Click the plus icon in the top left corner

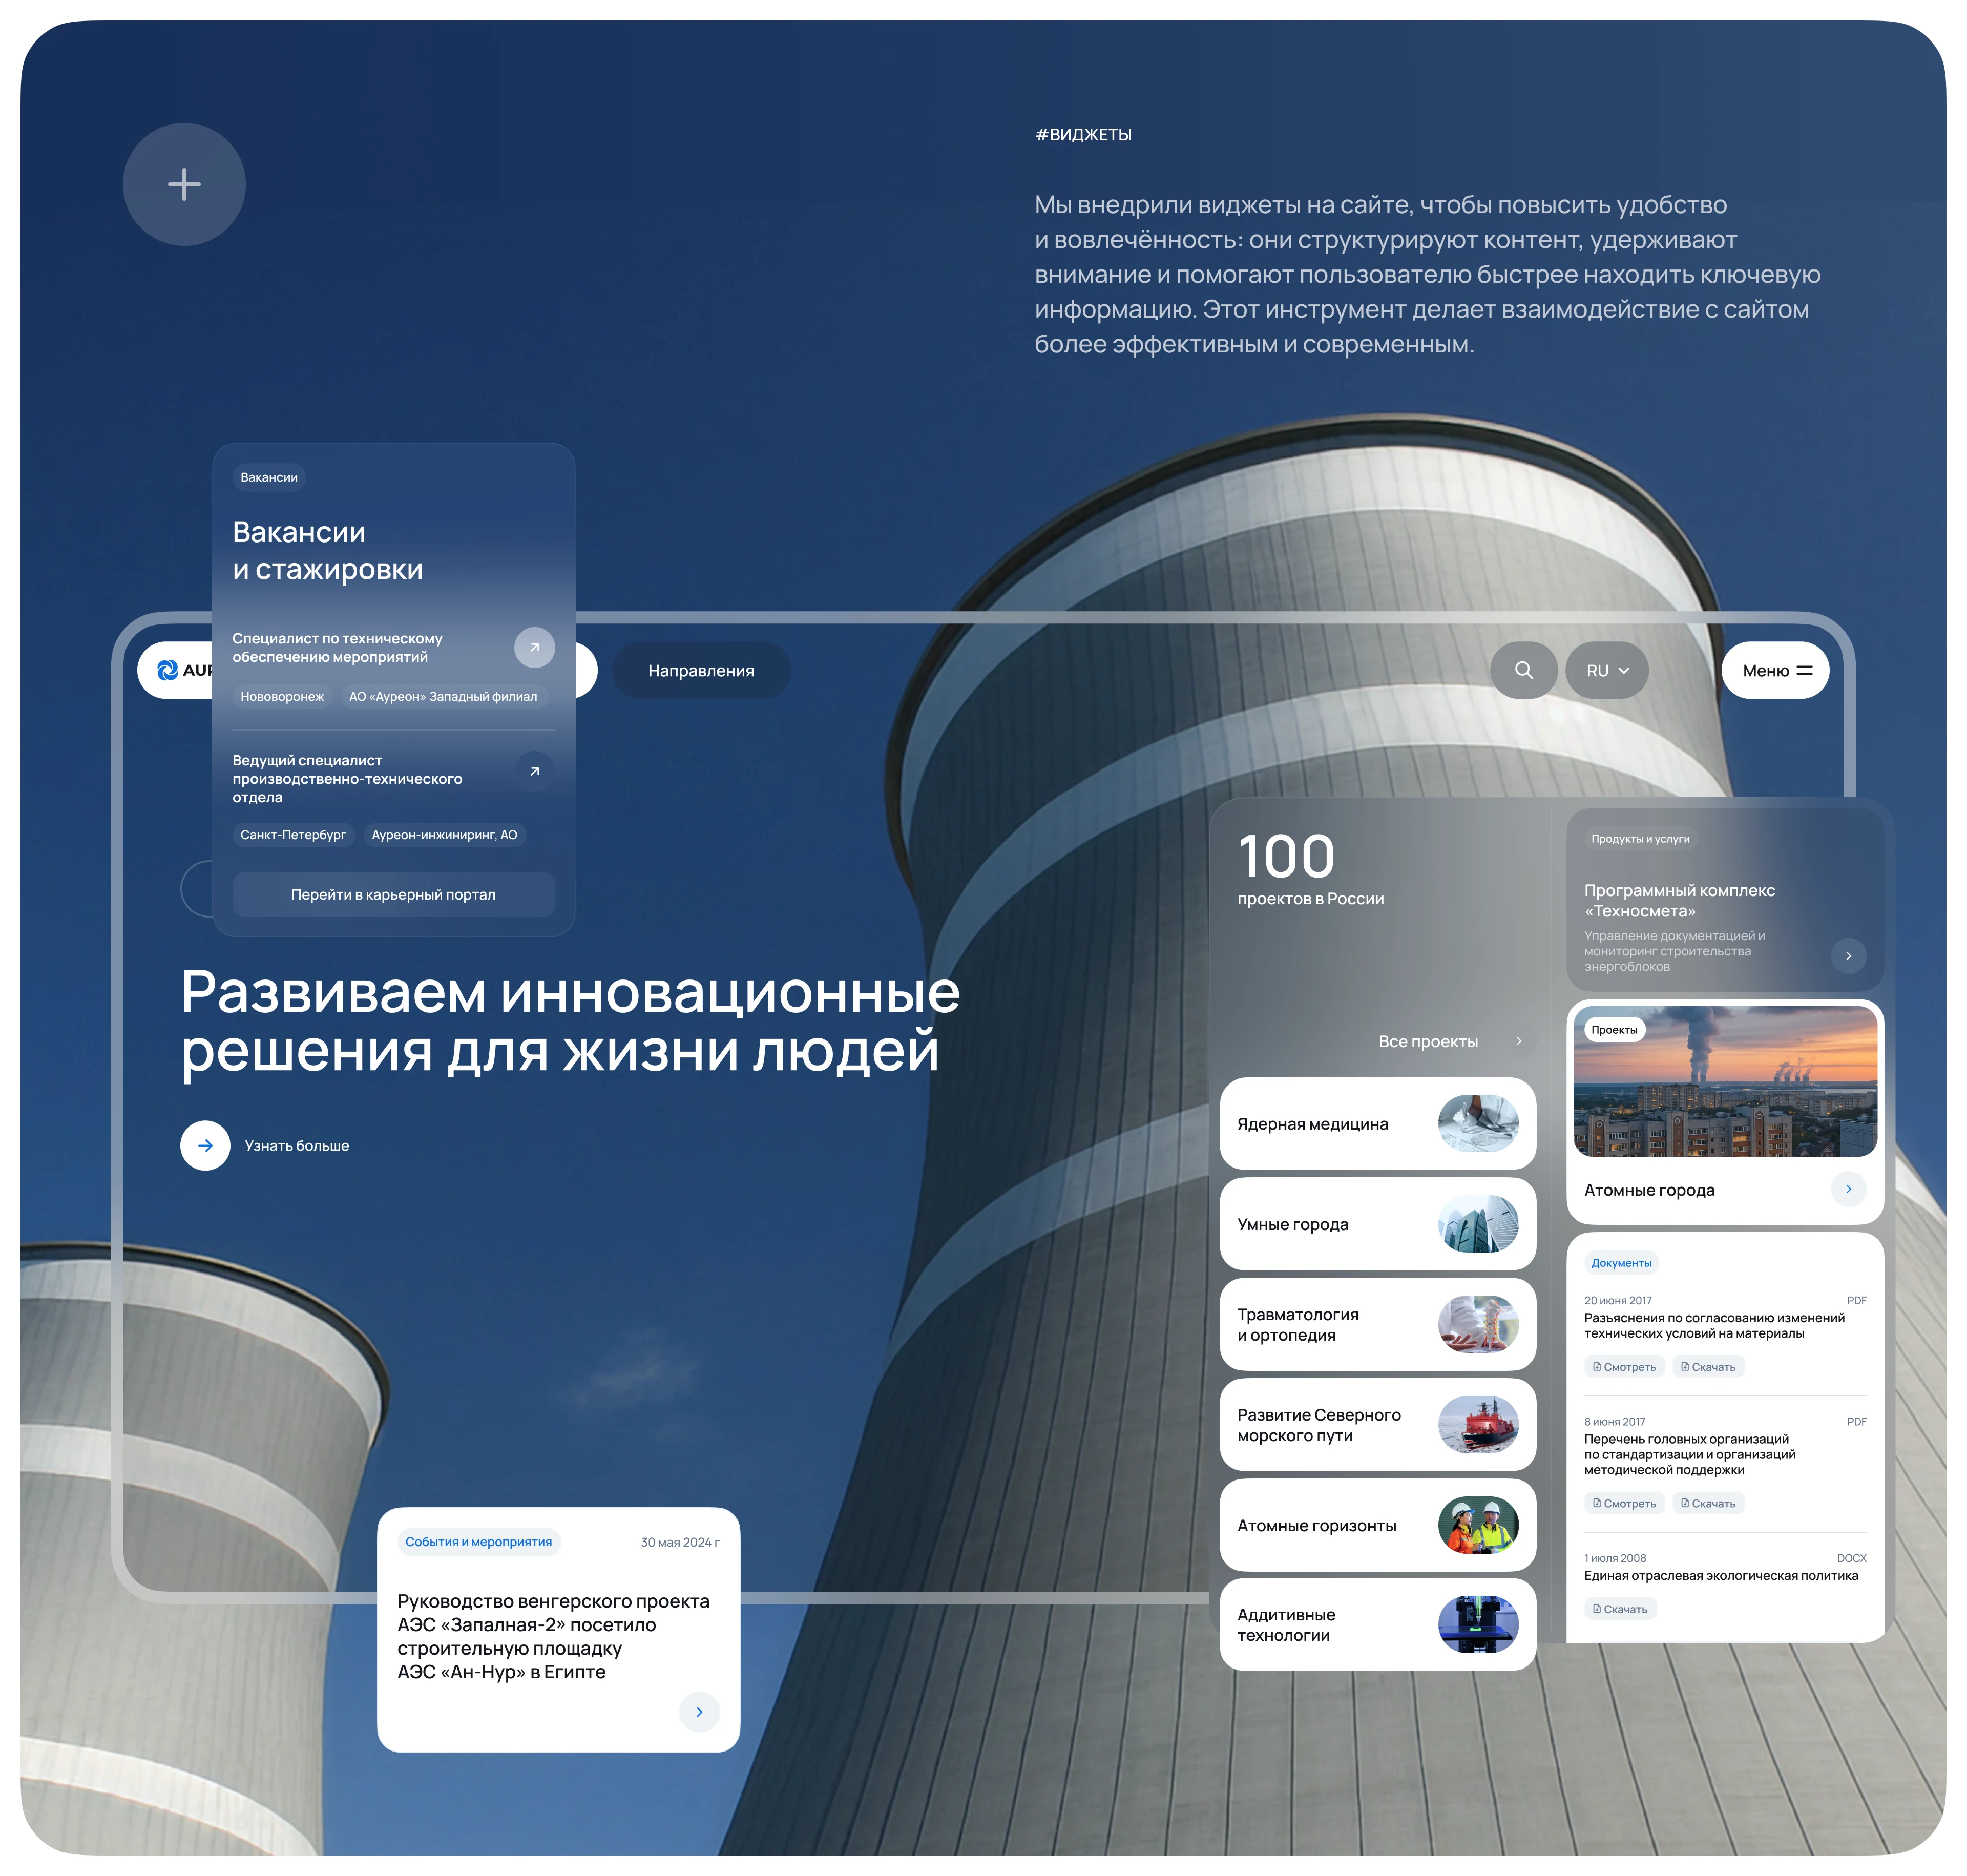click(x=184, y=184)
